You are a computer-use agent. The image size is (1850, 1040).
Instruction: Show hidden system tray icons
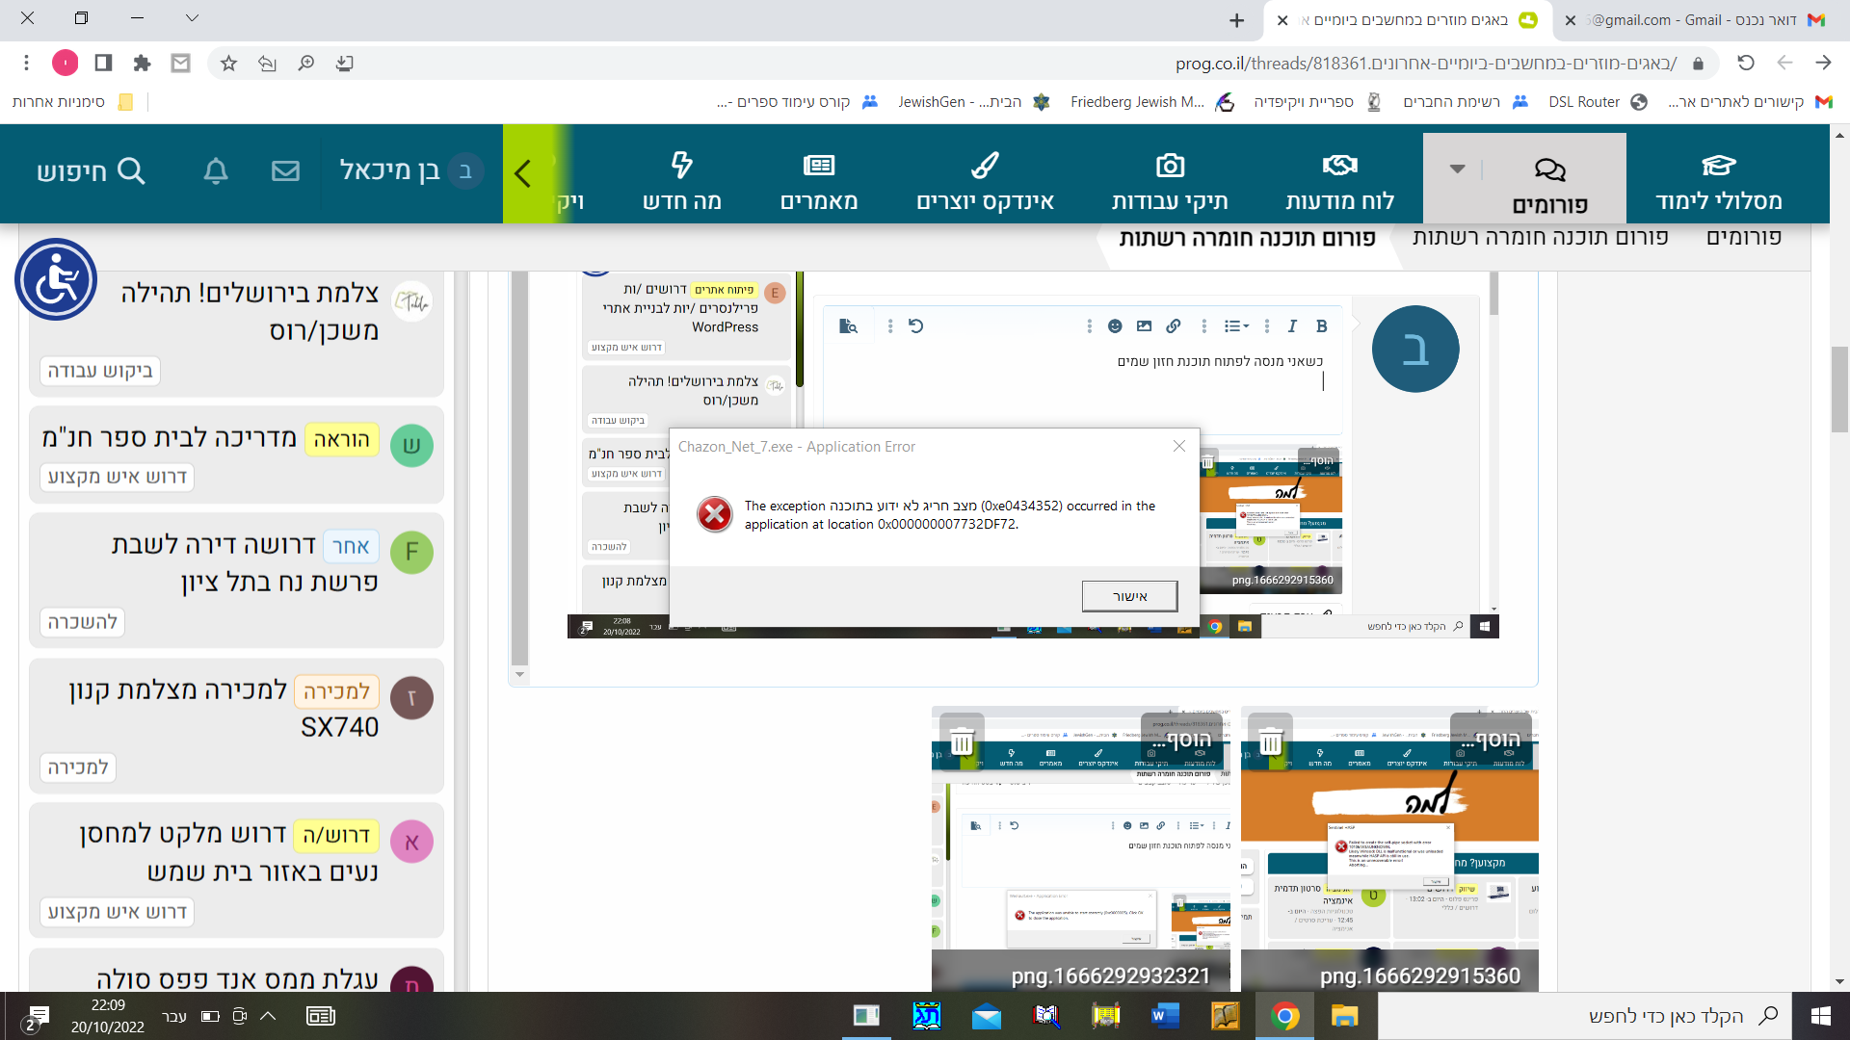(x=268, y=1016)
